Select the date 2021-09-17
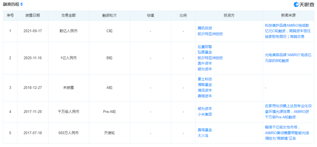317x147 pixels. point(33,31)
